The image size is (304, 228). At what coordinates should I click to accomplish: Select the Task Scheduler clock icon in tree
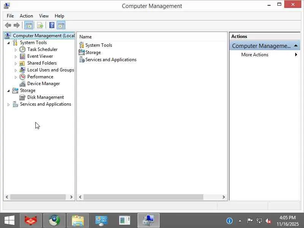[x=22, y=49]
